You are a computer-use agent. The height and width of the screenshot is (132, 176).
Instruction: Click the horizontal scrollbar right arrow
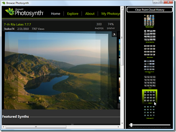click(x=118, y=127)
